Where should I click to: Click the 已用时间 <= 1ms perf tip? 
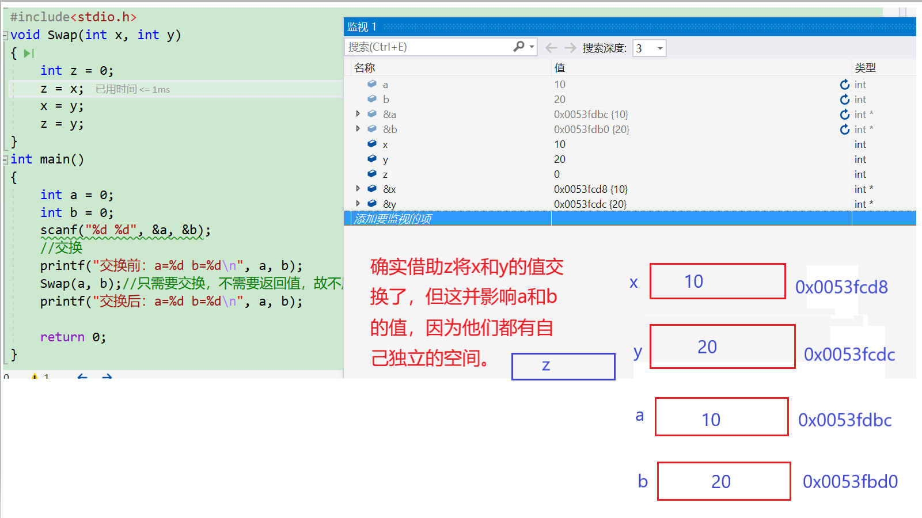pos(133,89)
